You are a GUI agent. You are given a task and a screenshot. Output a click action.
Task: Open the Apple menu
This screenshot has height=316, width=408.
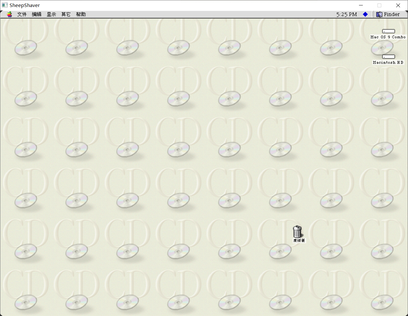click(9, 14)
